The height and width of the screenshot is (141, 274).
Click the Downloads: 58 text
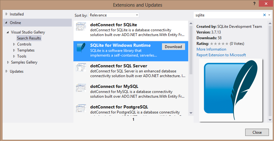pyautogui.click(x=209, y=38)
